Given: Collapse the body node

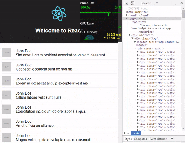Looking at the screenshot, I should (x=127, y=18).
